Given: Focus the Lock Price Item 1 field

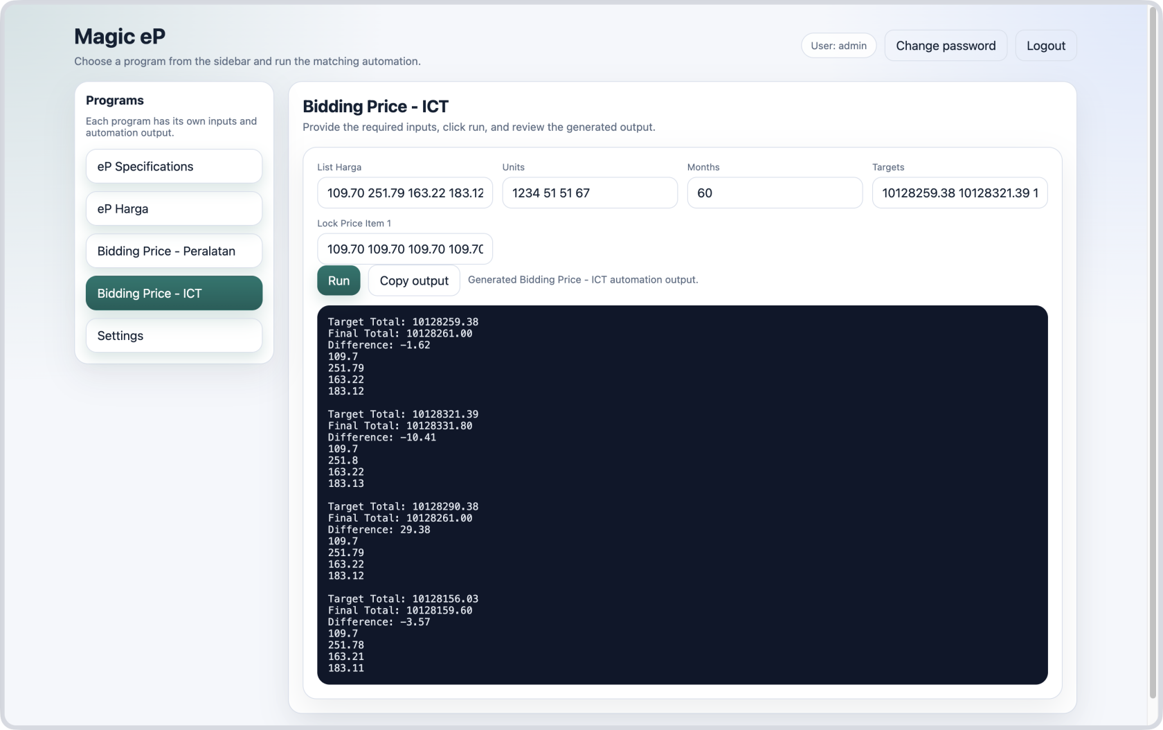Looking at the screenshot, I should [x=405, y=249].
